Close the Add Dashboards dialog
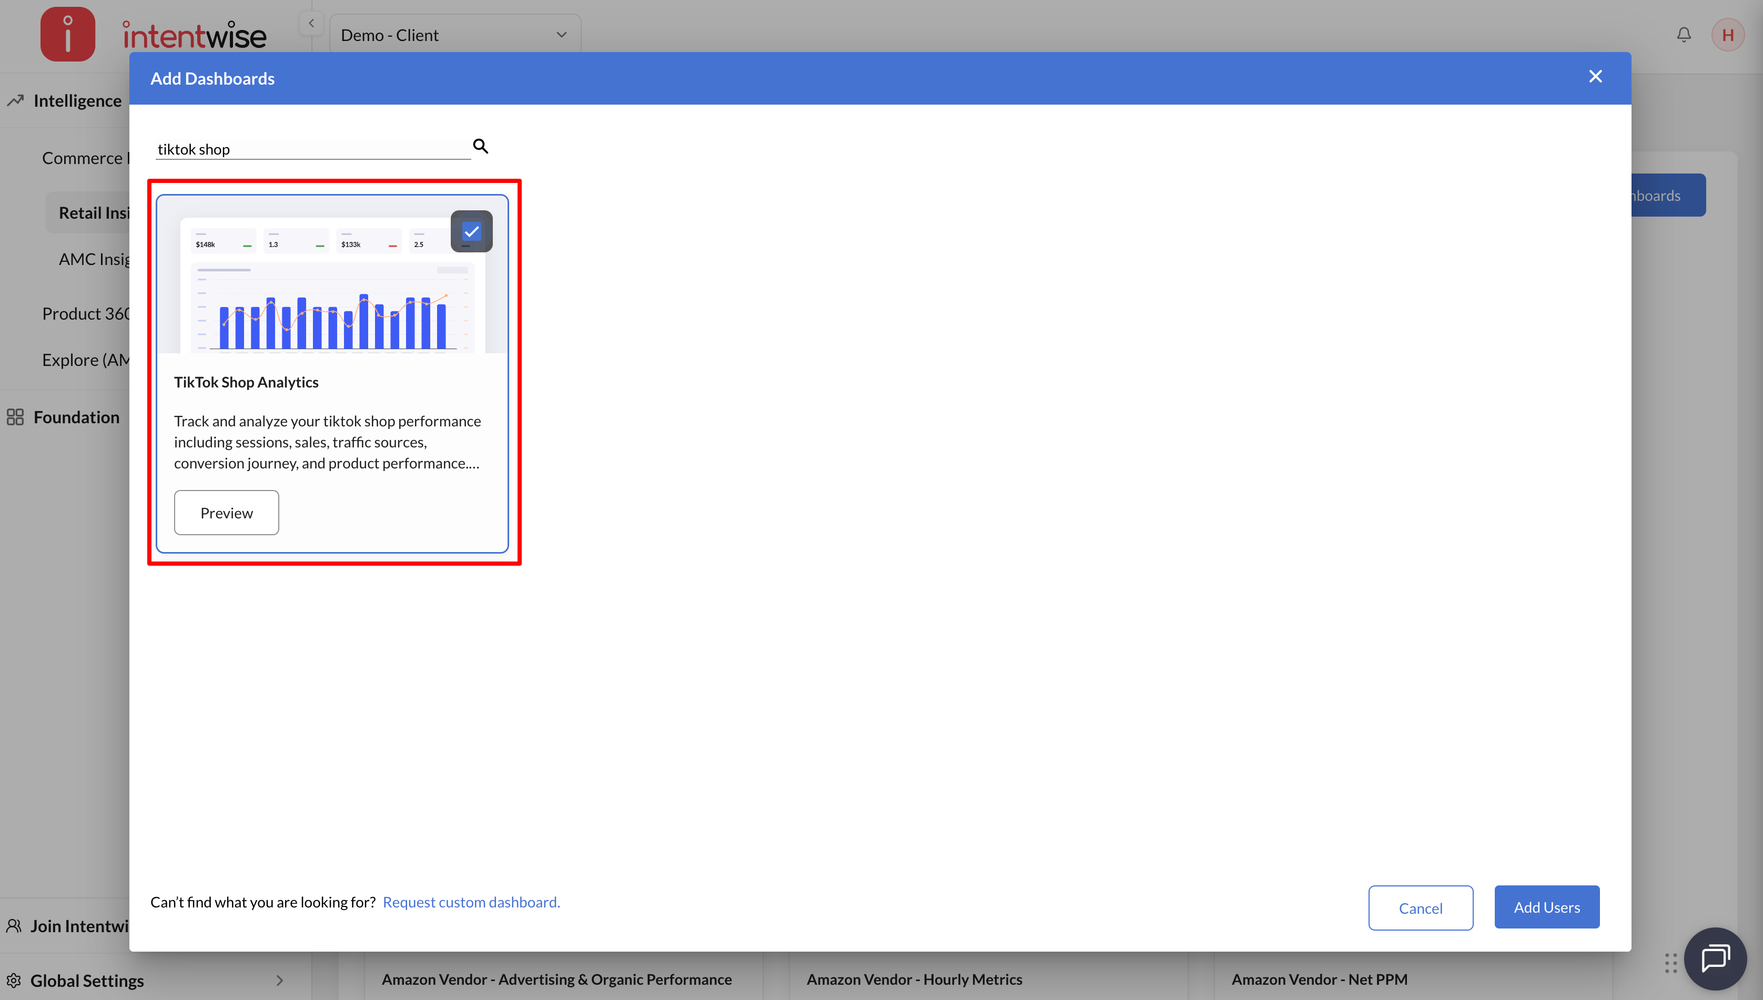Screen dimensions: 1763x1000 tap(1595, 76)
